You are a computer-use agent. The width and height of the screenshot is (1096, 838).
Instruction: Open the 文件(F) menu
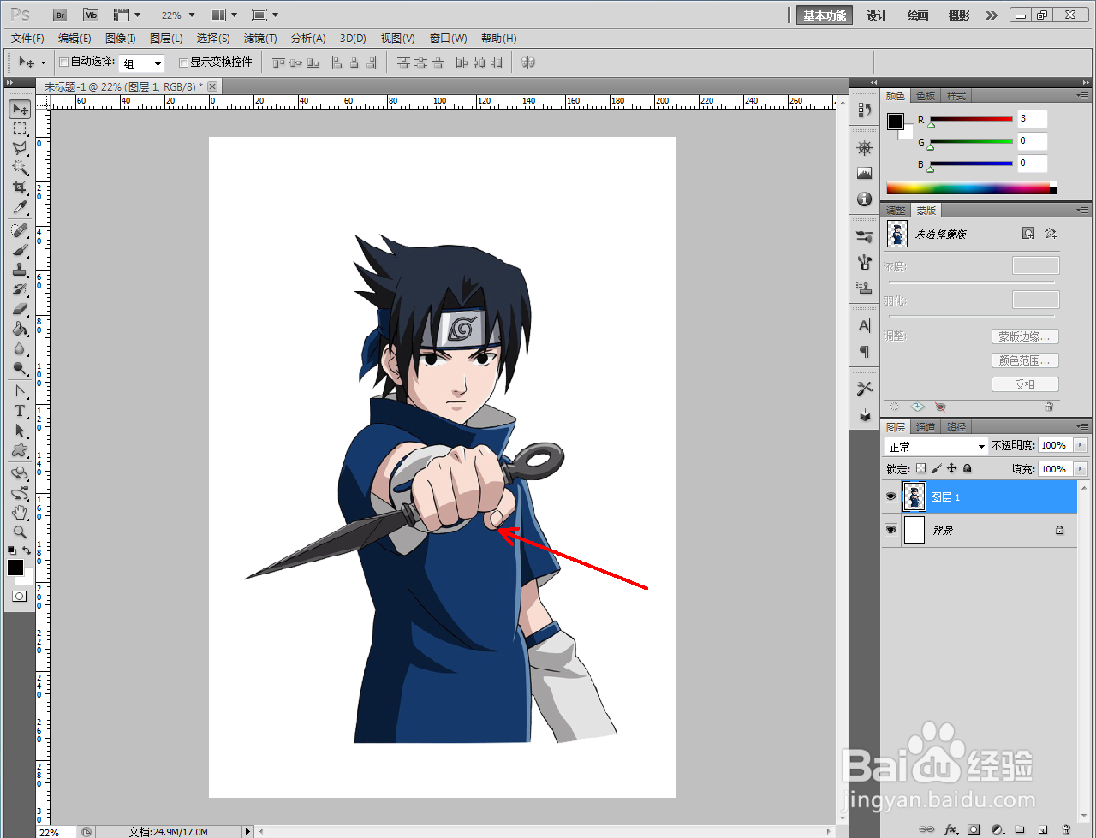27,39
